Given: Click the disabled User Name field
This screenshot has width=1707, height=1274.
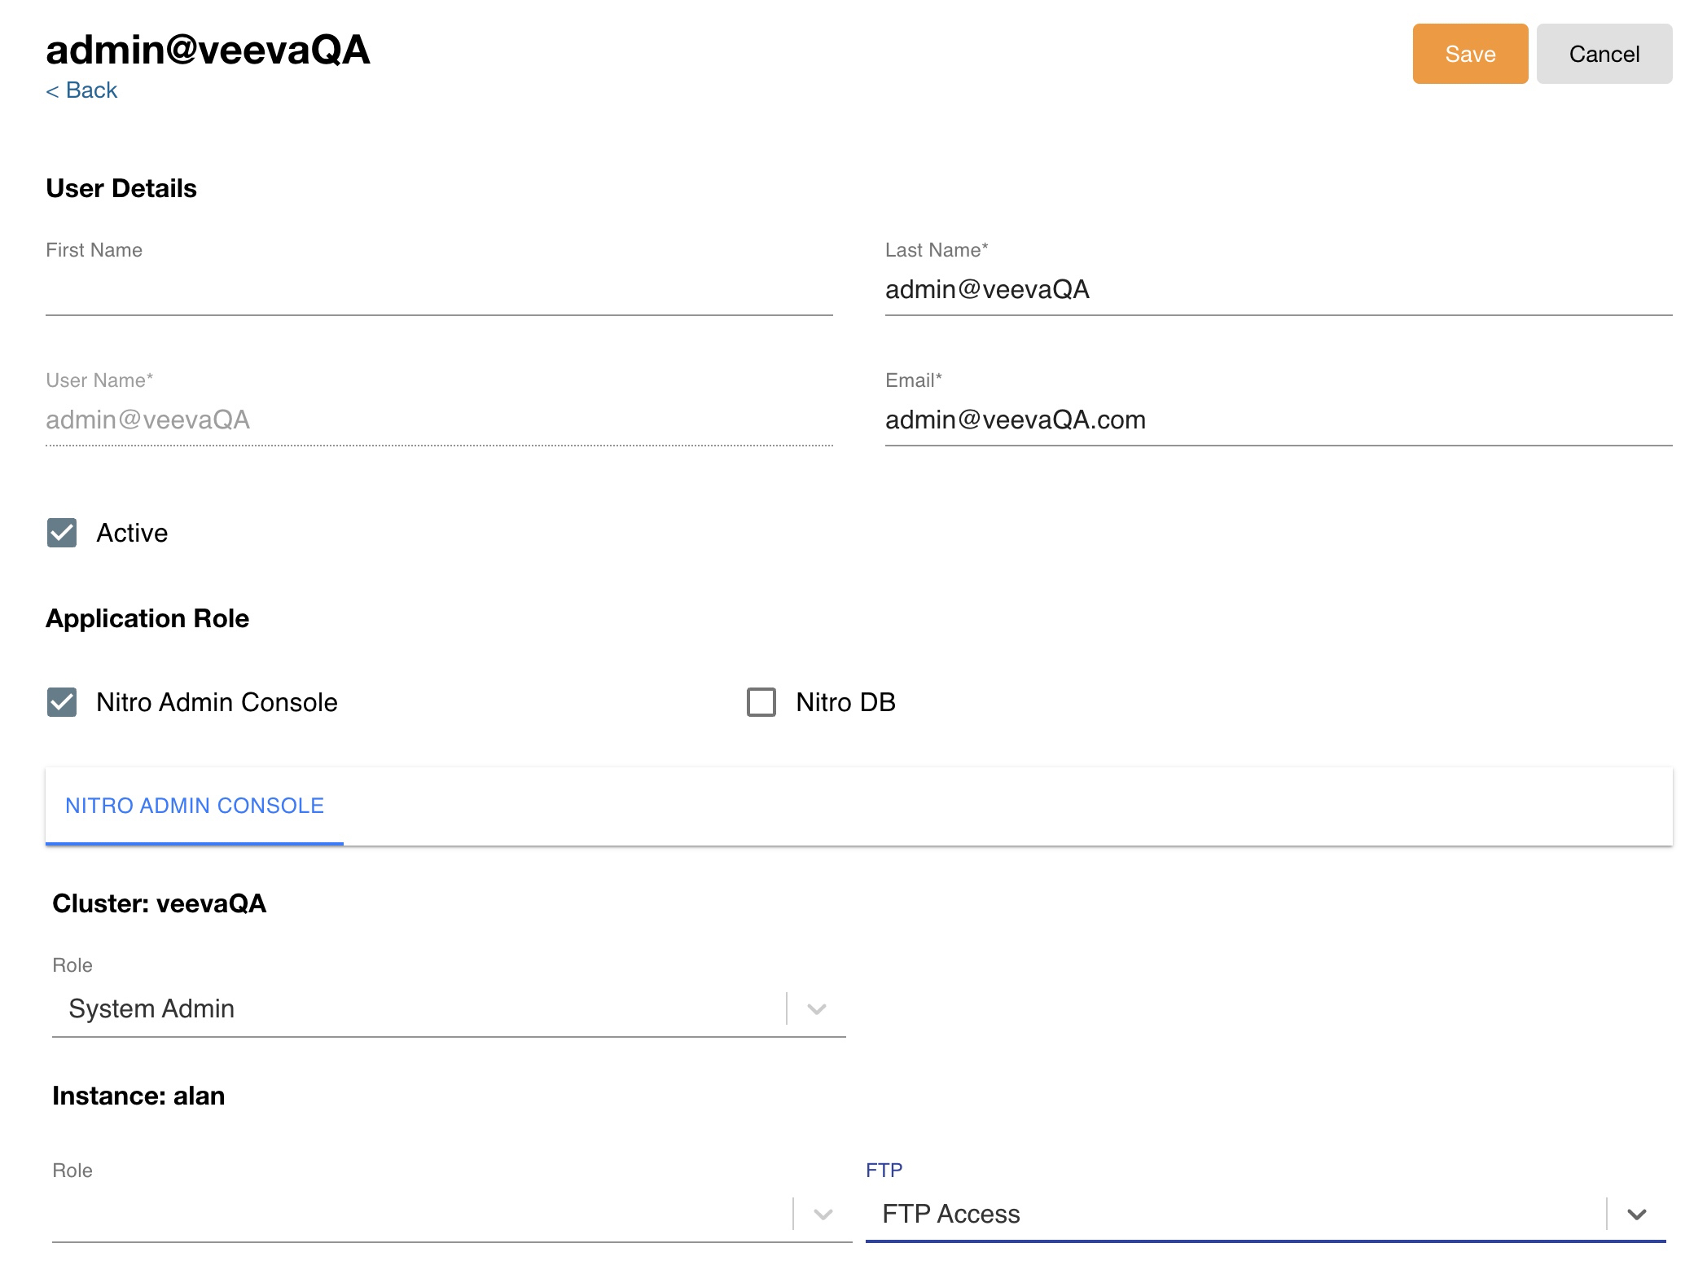Looking at the screenshot, I should coord(438,420).
